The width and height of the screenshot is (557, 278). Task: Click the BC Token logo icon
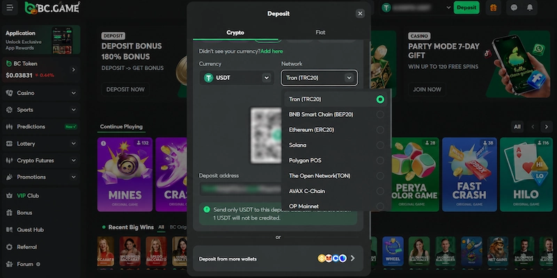coord(9,64)
